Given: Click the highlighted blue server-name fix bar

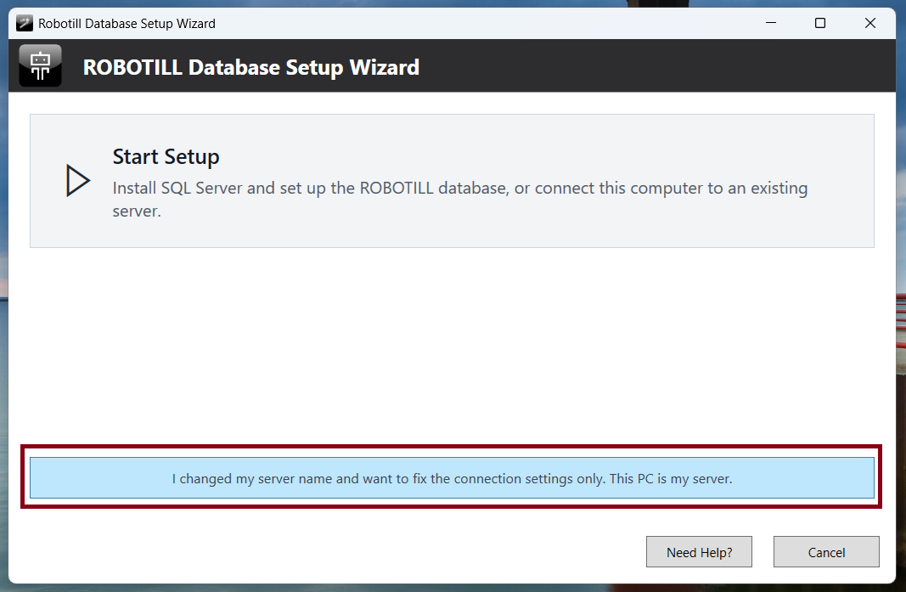Looking at the screenshot, I should coord(453,478).
